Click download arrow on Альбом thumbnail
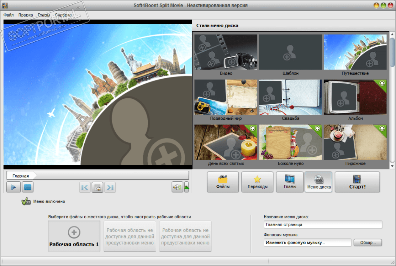 coord(382,83)
